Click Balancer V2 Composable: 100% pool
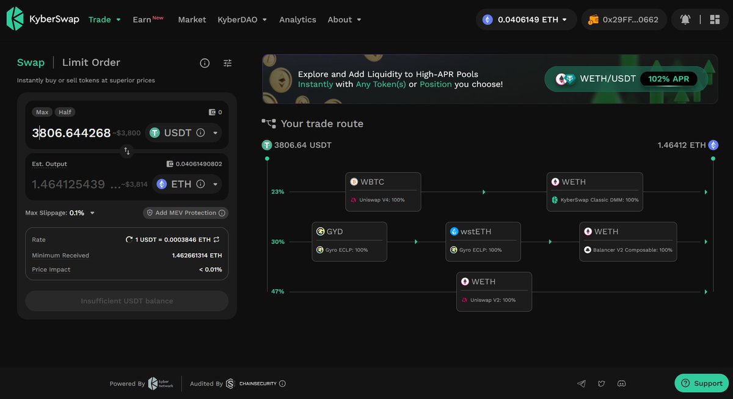Screen dimensions: 733x399 [629, 250]
